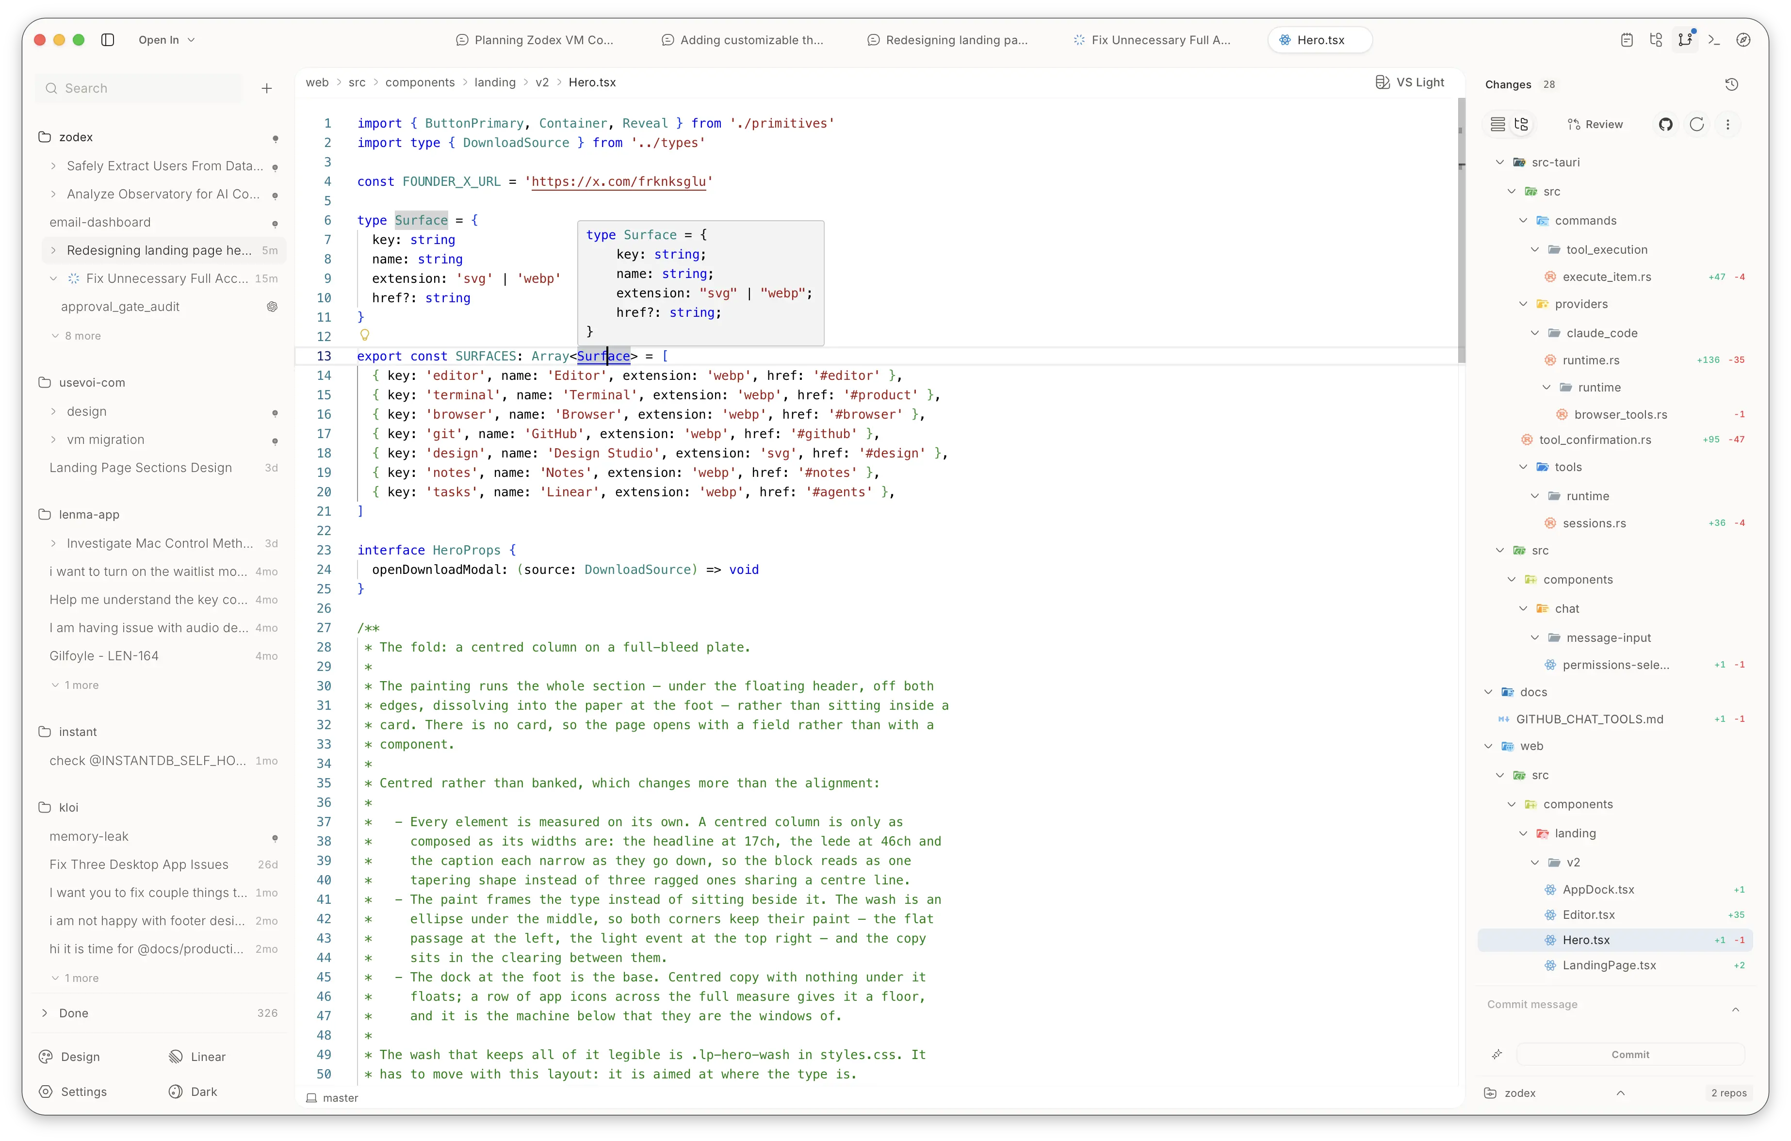Viewport: 1791px width, 1141px height.
Task: Switch to Planning Zodex VM tab
Action: click(534, 40)
